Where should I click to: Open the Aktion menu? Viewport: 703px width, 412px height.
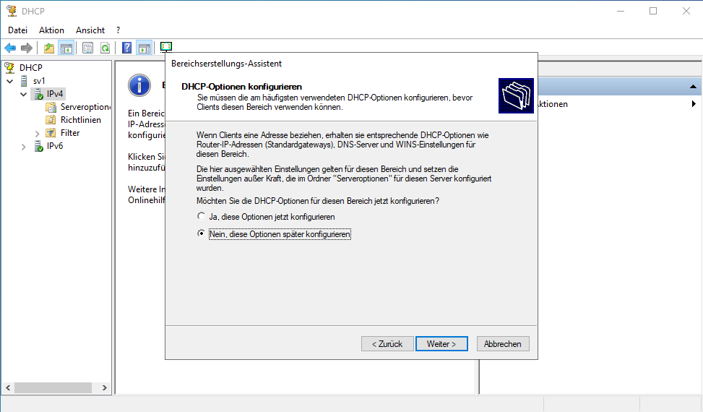(x=51, y=30)
